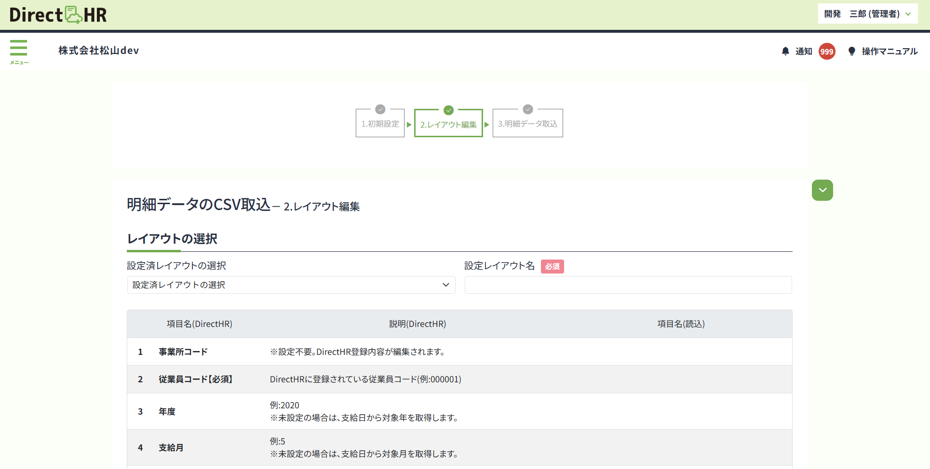Click the DirectHR logo
This screenshot has width=930, height=469.
pos(58,15)
